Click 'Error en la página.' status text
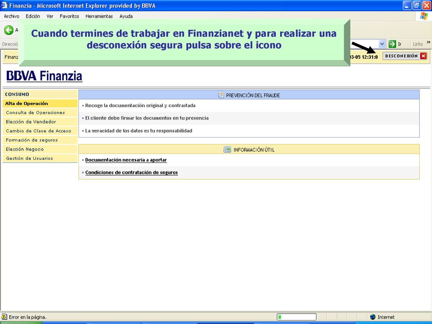Image resolution: width=432 pixels, height=324 pixels. pos(27,317)
